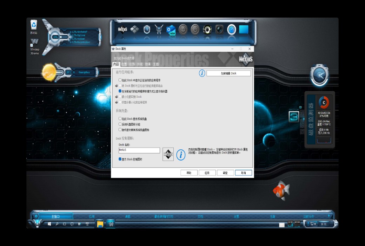
Task: Click the bell notification icon on the dock
Action: tap(183, 30)
